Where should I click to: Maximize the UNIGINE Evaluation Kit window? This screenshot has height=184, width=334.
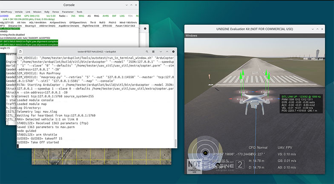(x=317, y=29)
